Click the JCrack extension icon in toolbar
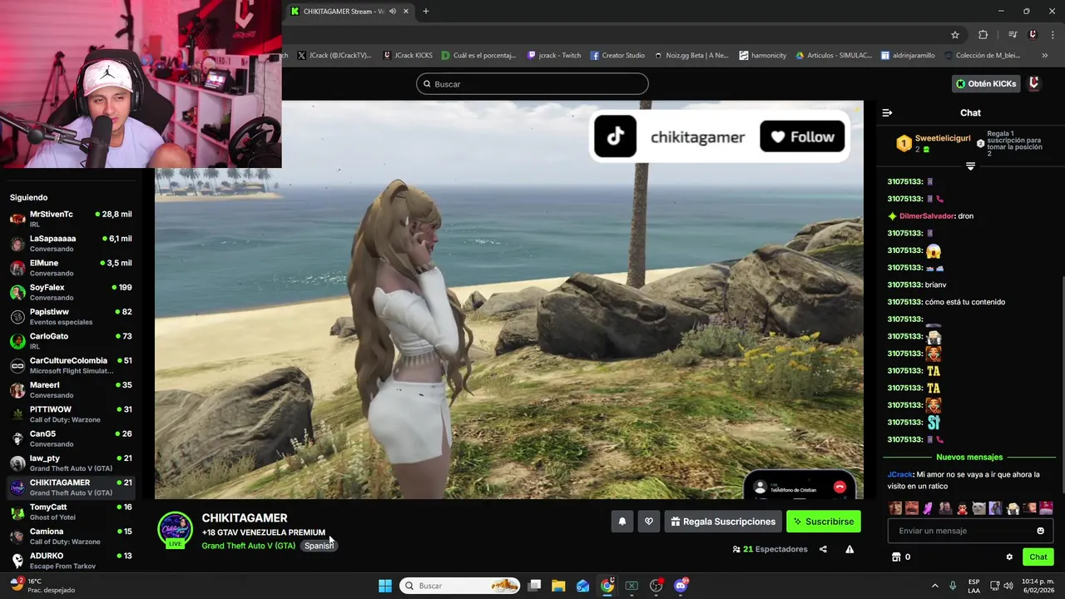Image resolution: width=1065 pixels, height=599 pixels. [x=1033, y=34]
